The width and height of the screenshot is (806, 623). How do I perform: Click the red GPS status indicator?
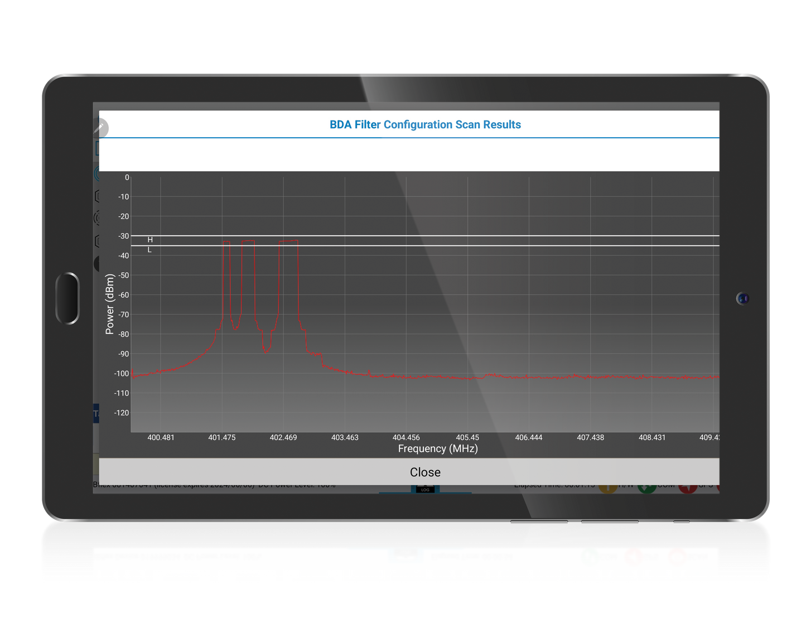point(688,486)
